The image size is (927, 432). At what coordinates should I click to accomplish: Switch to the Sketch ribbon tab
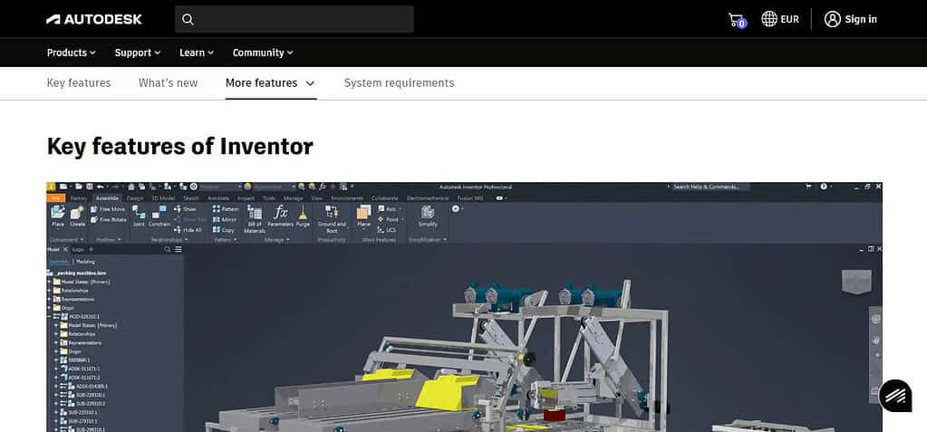191,198
